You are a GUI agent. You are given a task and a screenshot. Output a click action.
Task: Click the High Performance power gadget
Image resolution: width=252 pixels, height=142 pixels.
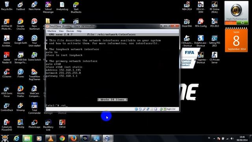point(236,13)
